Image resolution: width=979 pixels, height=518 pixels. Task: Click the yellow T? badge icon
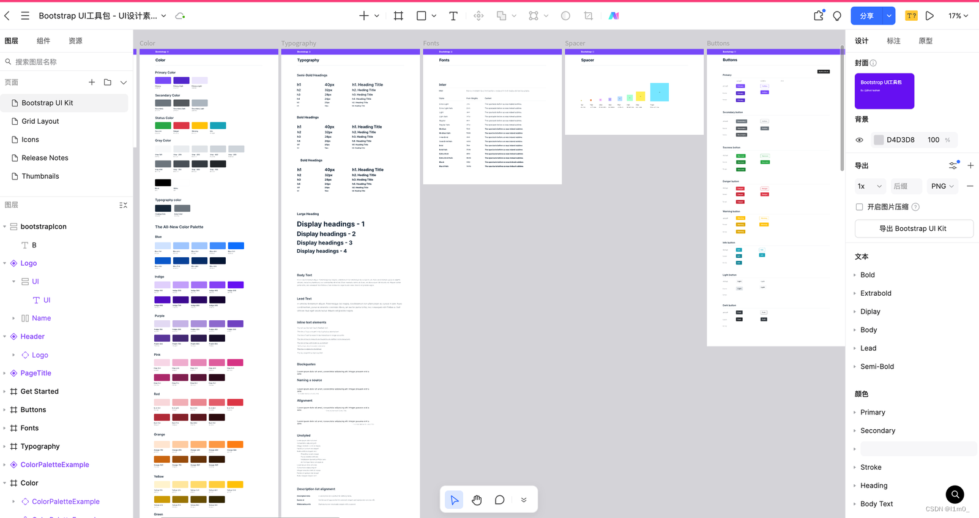point(912,16)
